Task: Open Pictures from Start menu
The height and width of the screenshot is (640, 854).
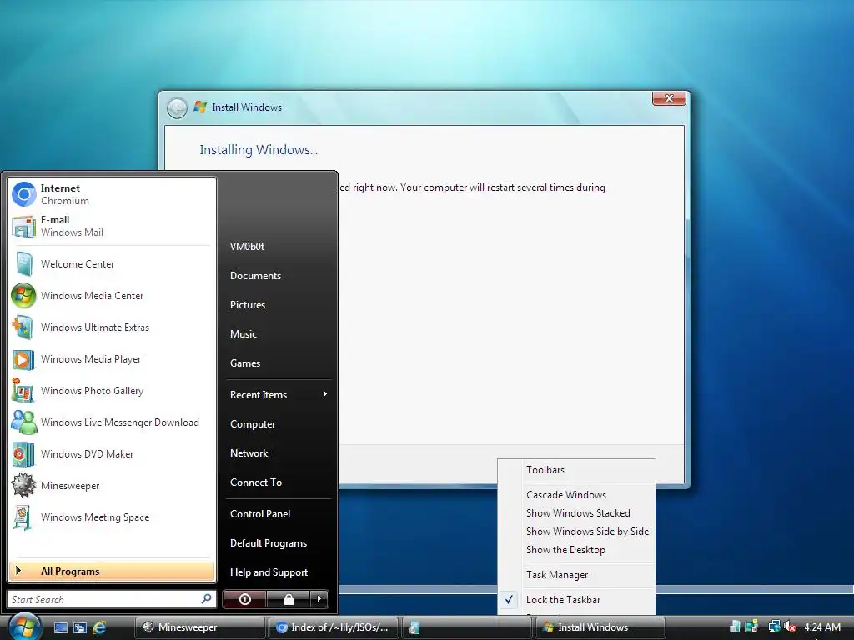Action: pos(278,305)
